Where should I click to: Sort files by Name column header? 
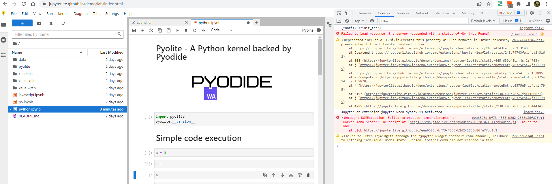[48, 52]
